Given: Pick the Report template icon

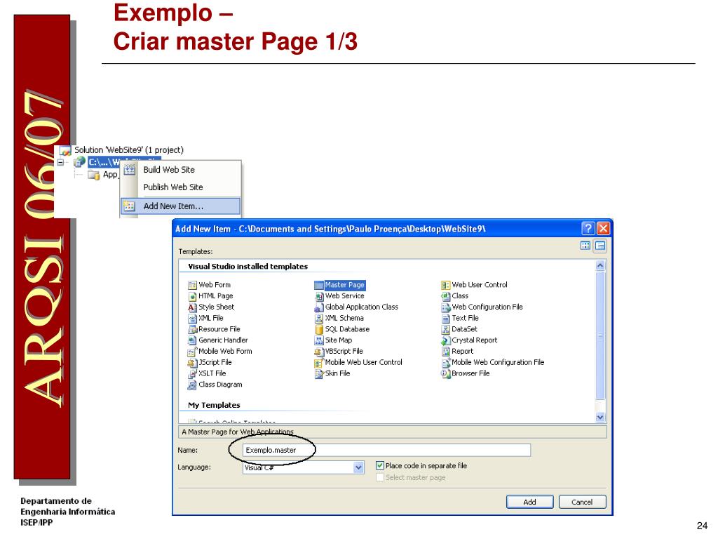Looking at the screenshot, I should pos(445,352).
